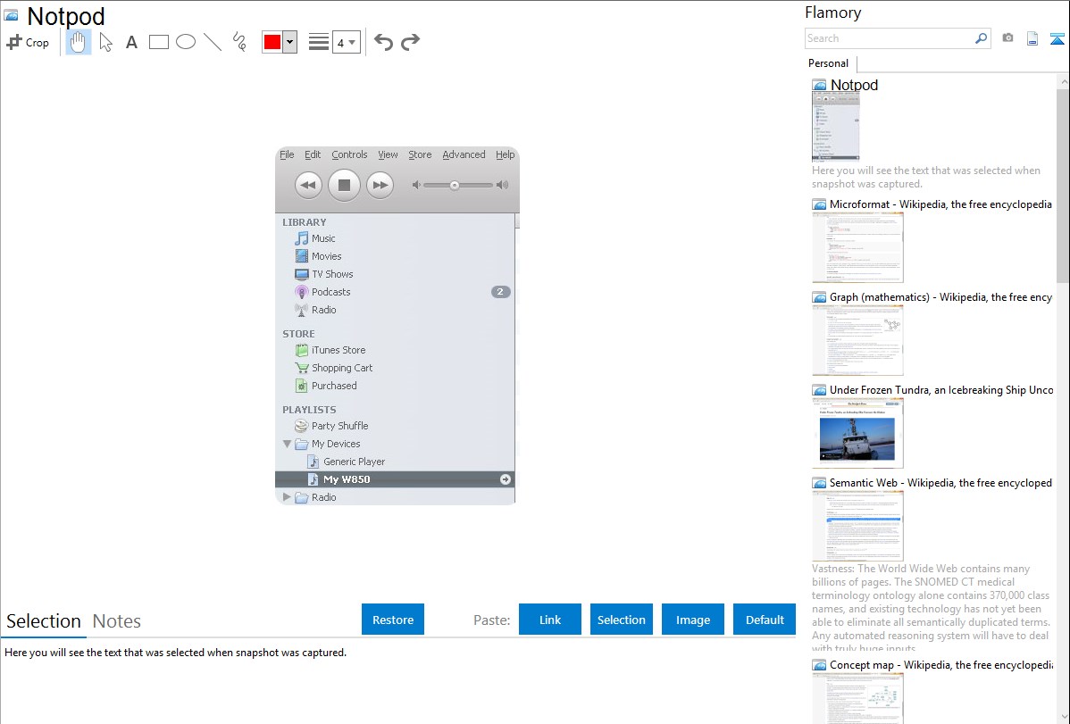Pick the ellipse shape tool
Screen dimensions: 1070x724
[186, 42]
